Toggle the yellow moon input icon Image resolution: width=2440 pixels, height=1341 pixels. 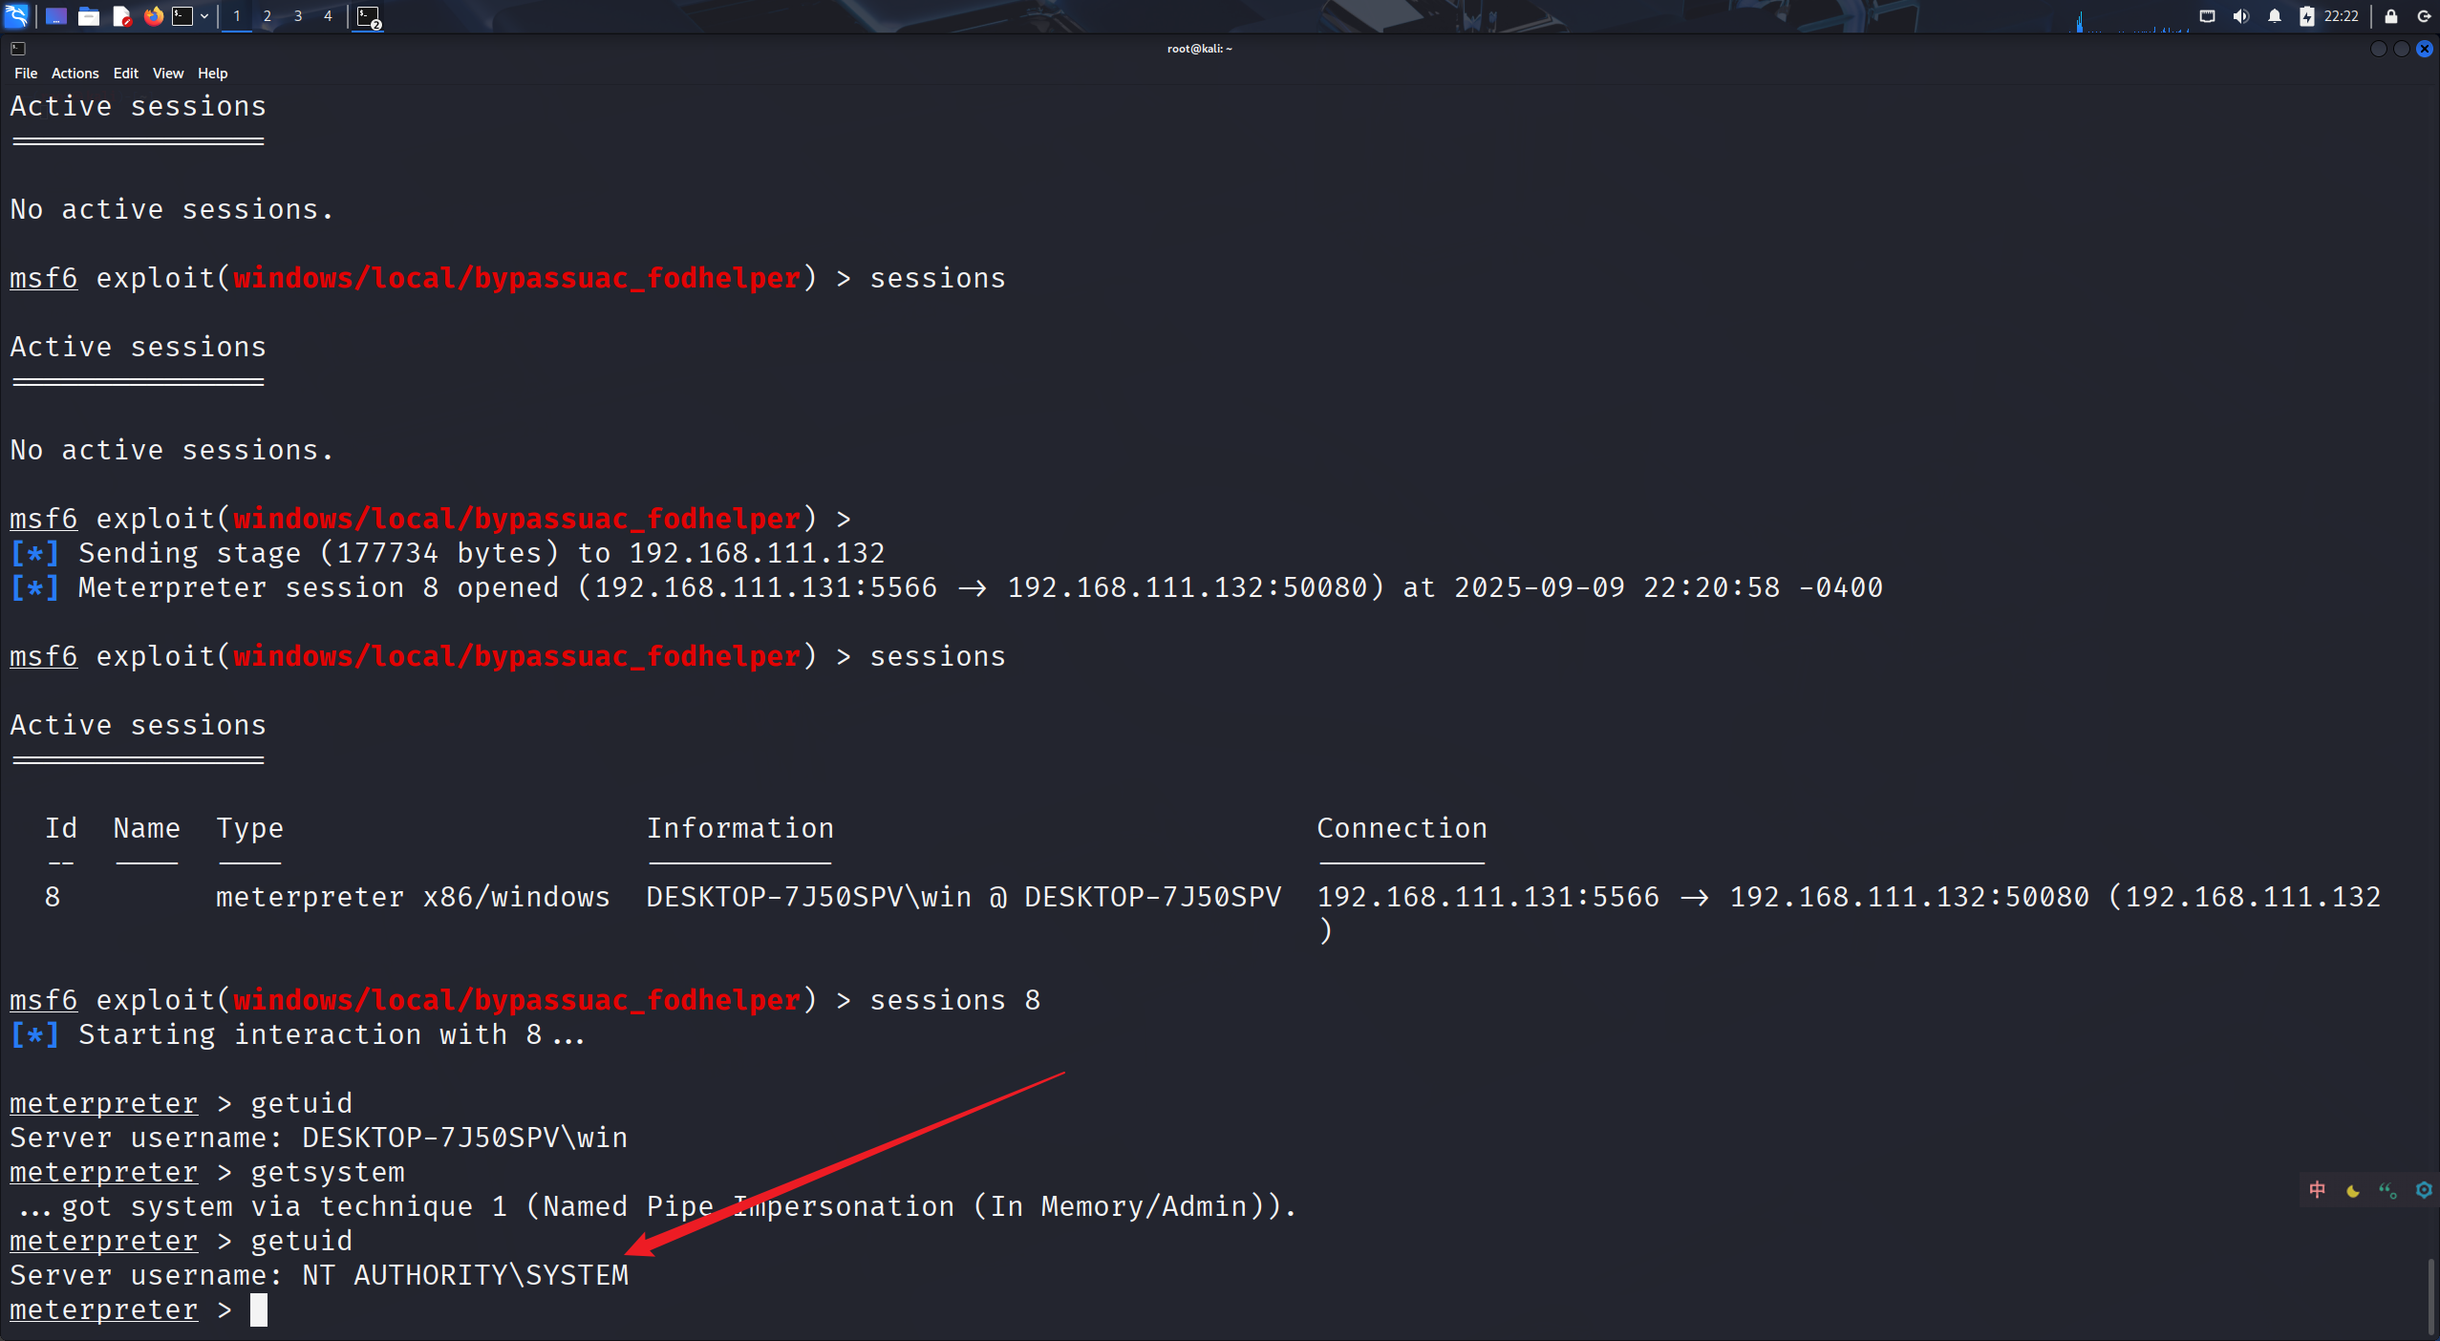click(x=2353, y=1190)
